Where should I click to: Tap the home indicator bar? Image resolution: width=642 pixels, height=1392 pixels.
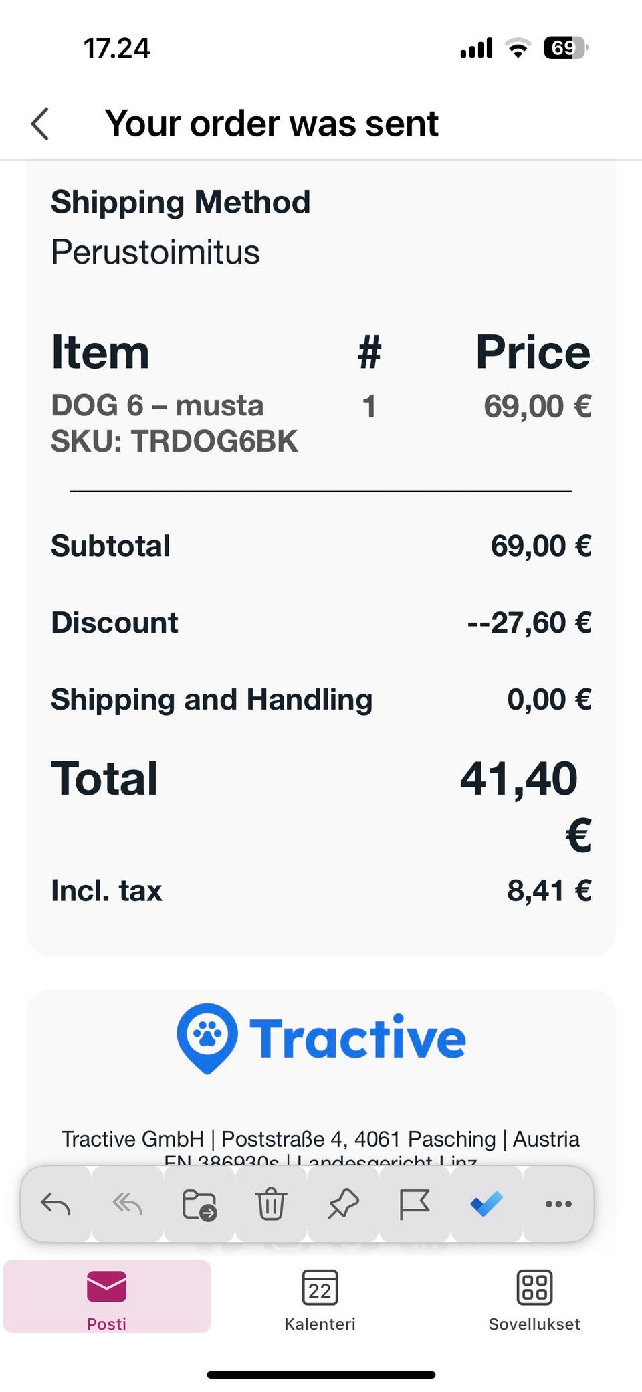[321, 1375]
